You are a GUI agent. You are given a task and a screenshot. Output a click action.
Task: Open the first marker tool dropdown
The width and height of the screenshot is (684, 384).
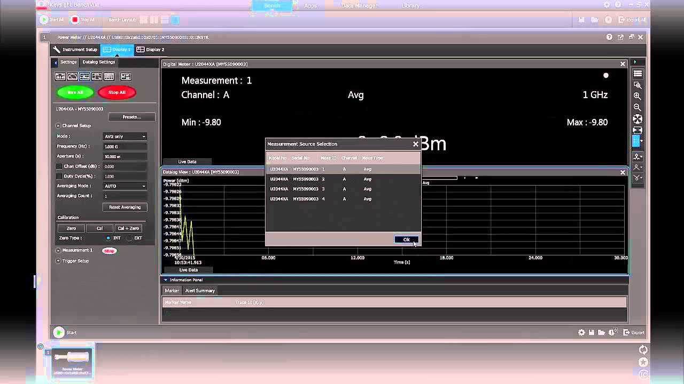(638, 157)
